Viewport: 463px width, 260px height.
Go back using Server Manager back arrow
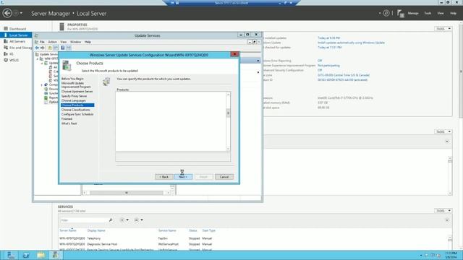point(7,13)
